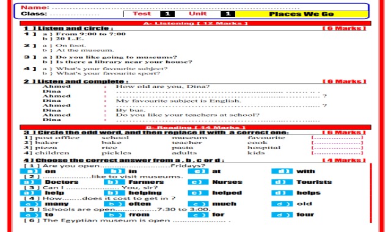This screenshot has width=391, height=232.
Task: Select 'What's your favourite subject?' line
Action: pyautogui.click(x=112, y=68)
